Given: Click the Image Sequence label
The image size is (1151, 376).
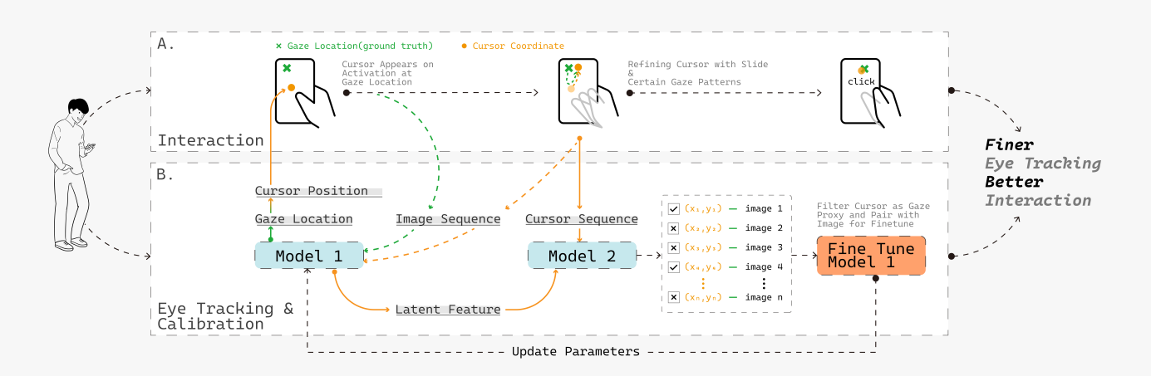Looking at the screenshot, I should pos(448,219).
